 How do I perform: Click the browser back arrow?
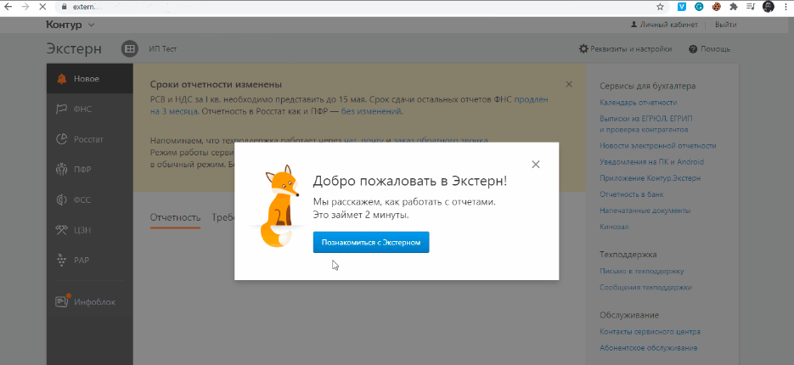[x=8, y=7]
